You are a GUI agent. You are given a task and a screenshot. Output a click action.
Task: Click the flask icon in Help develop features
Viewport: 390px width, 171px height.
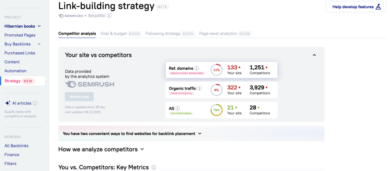pyautogui.click(x=378, y=7)
